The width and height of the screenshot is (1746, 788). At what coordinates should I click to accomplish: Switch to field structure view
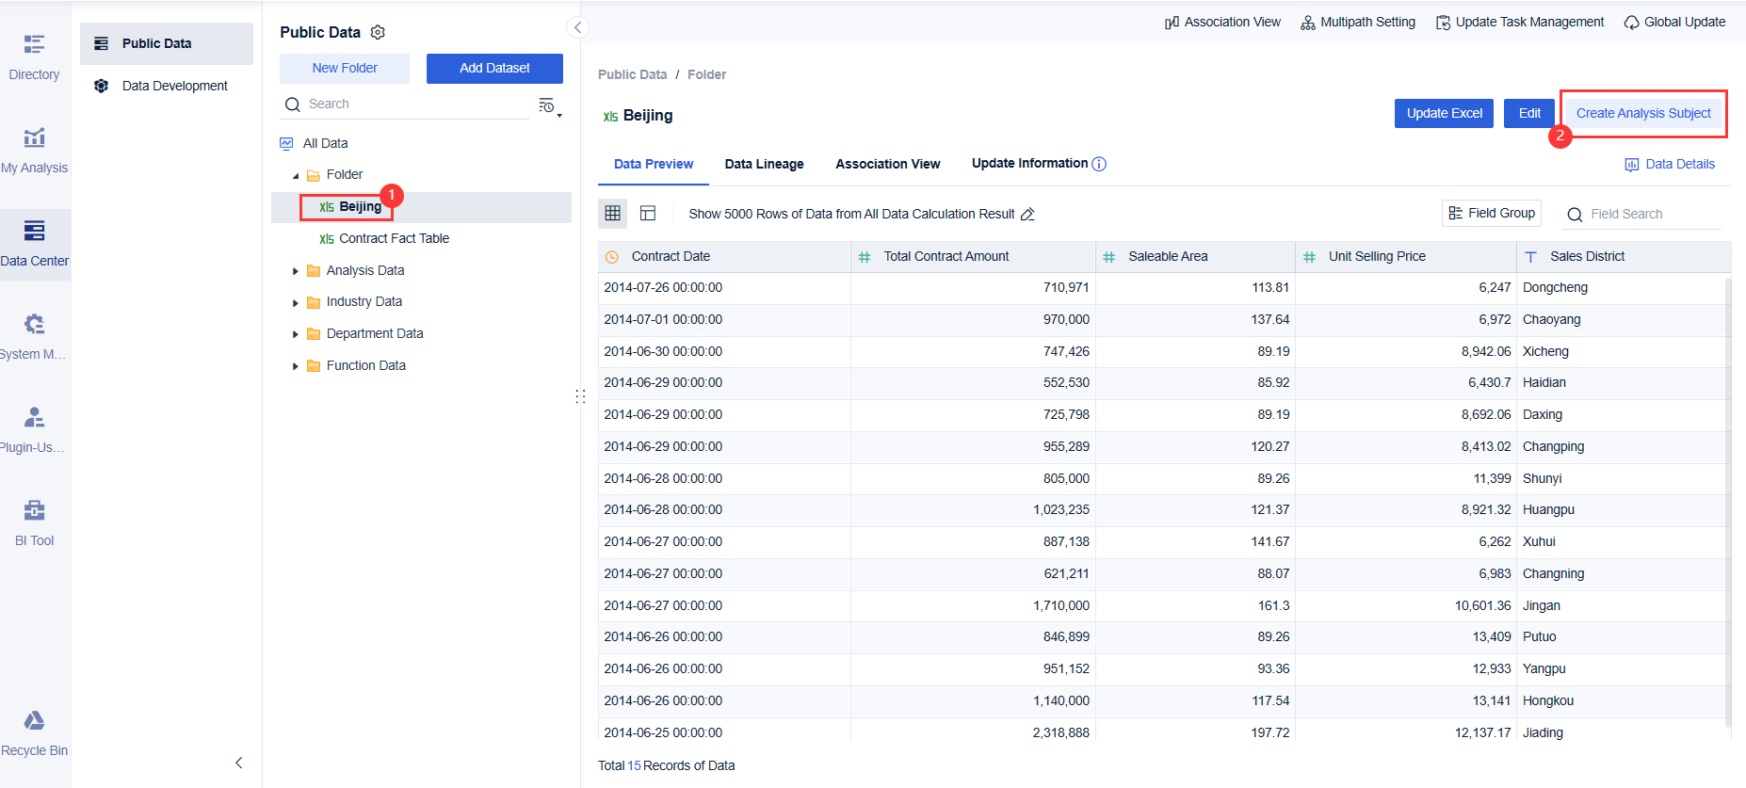click(648, 214)
